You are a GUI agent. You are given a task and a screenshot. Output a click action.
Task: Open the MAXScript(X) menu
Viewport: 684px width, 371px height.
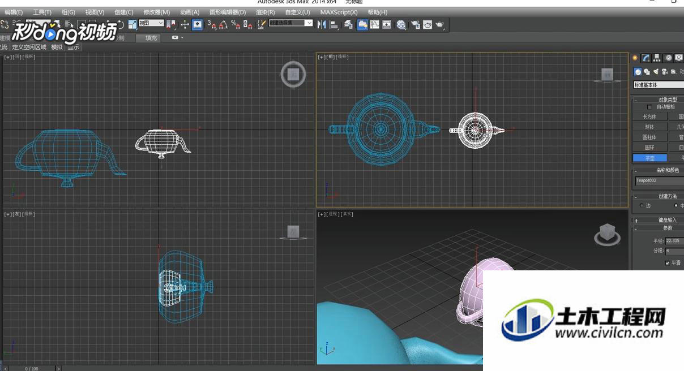[339, 12]
